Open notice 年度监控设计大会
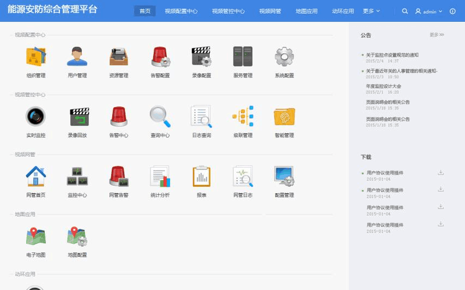The height and width of the screenshot is (290, 465). click(x=384, y=86)
